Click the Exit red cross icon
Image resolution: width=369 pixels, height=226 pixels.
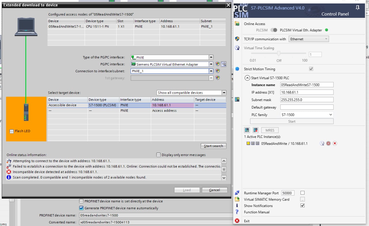[237, 221]
